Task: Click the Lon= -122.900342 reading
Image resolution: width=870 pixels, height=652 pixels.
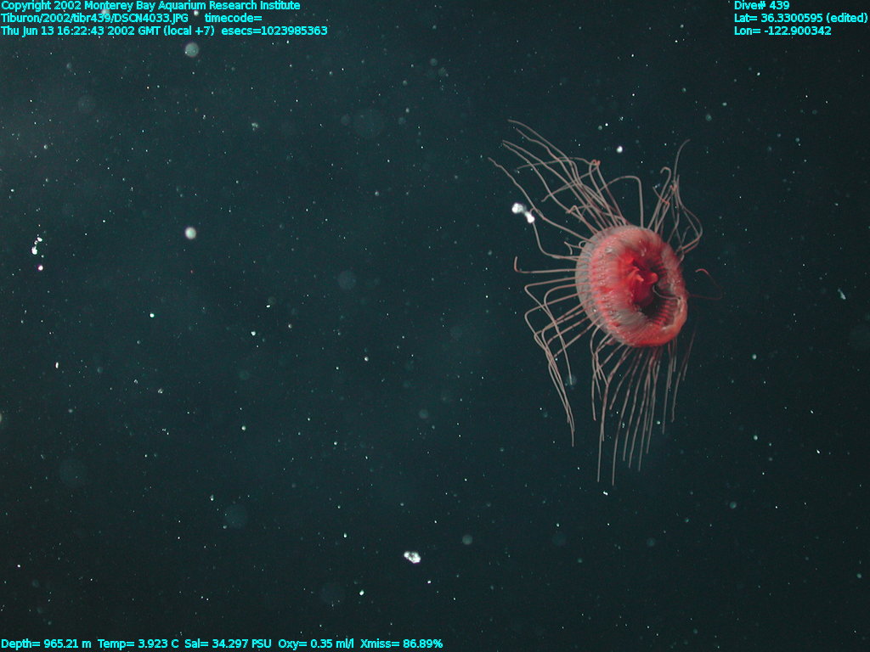Action: pyautogui.click(x=782, y=31)
